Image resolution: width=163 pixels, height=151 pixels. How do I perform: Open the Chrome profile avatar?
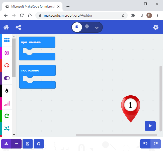tap(149, 15)
